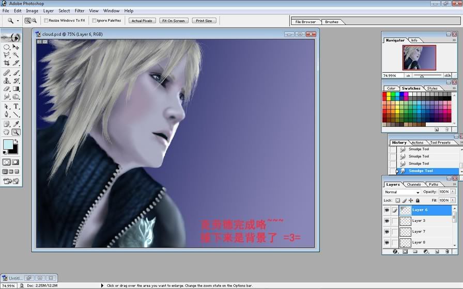Open Navigator panel flyout menu arrow

454,40
